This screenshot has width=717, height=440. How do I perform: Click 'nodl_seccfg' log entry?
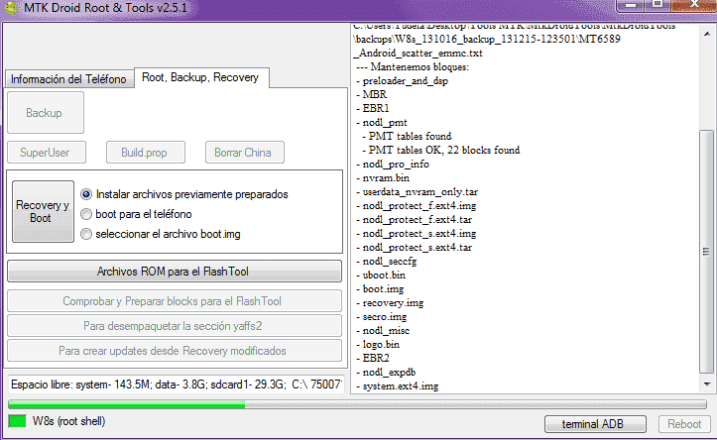click(x=389, y=262)
